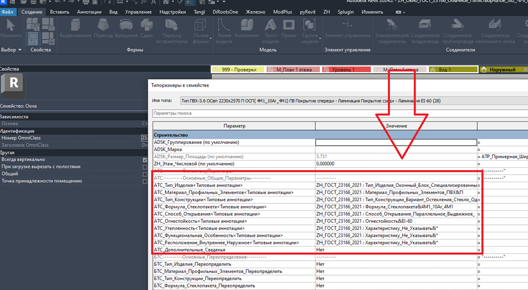Viewport: 528px width, 290px height.
Task: Select the Изменить arrow tool
Action: click(11, 28)
